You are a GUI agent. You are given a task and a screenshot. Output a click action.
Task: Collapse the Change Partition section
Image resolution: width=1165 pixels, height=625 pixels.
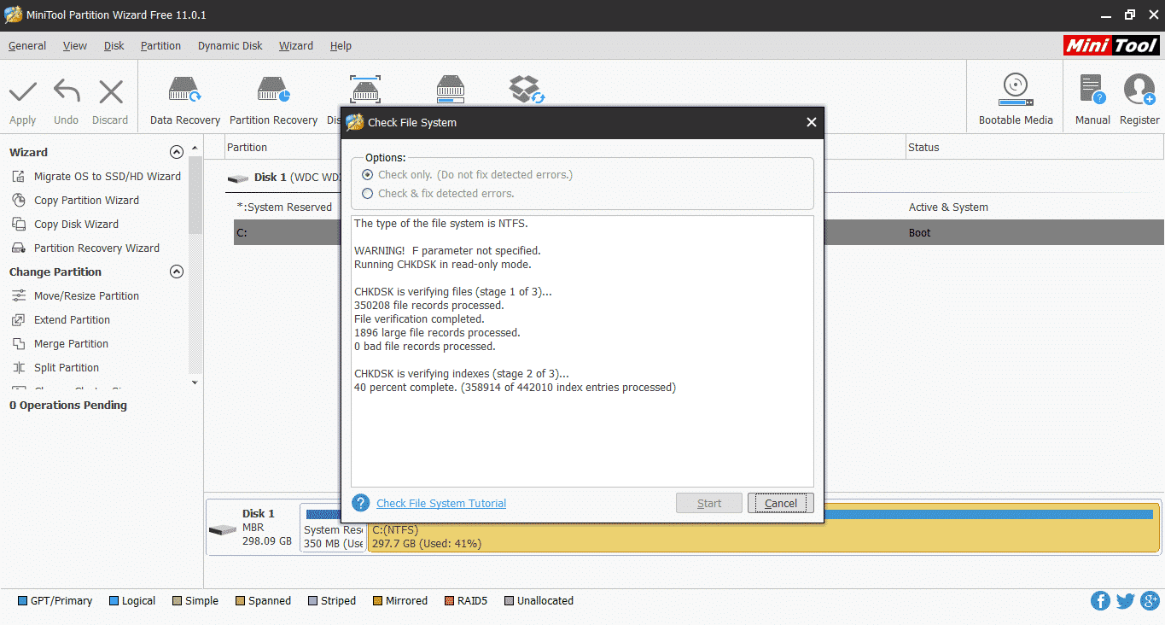[x=177, y=271]
